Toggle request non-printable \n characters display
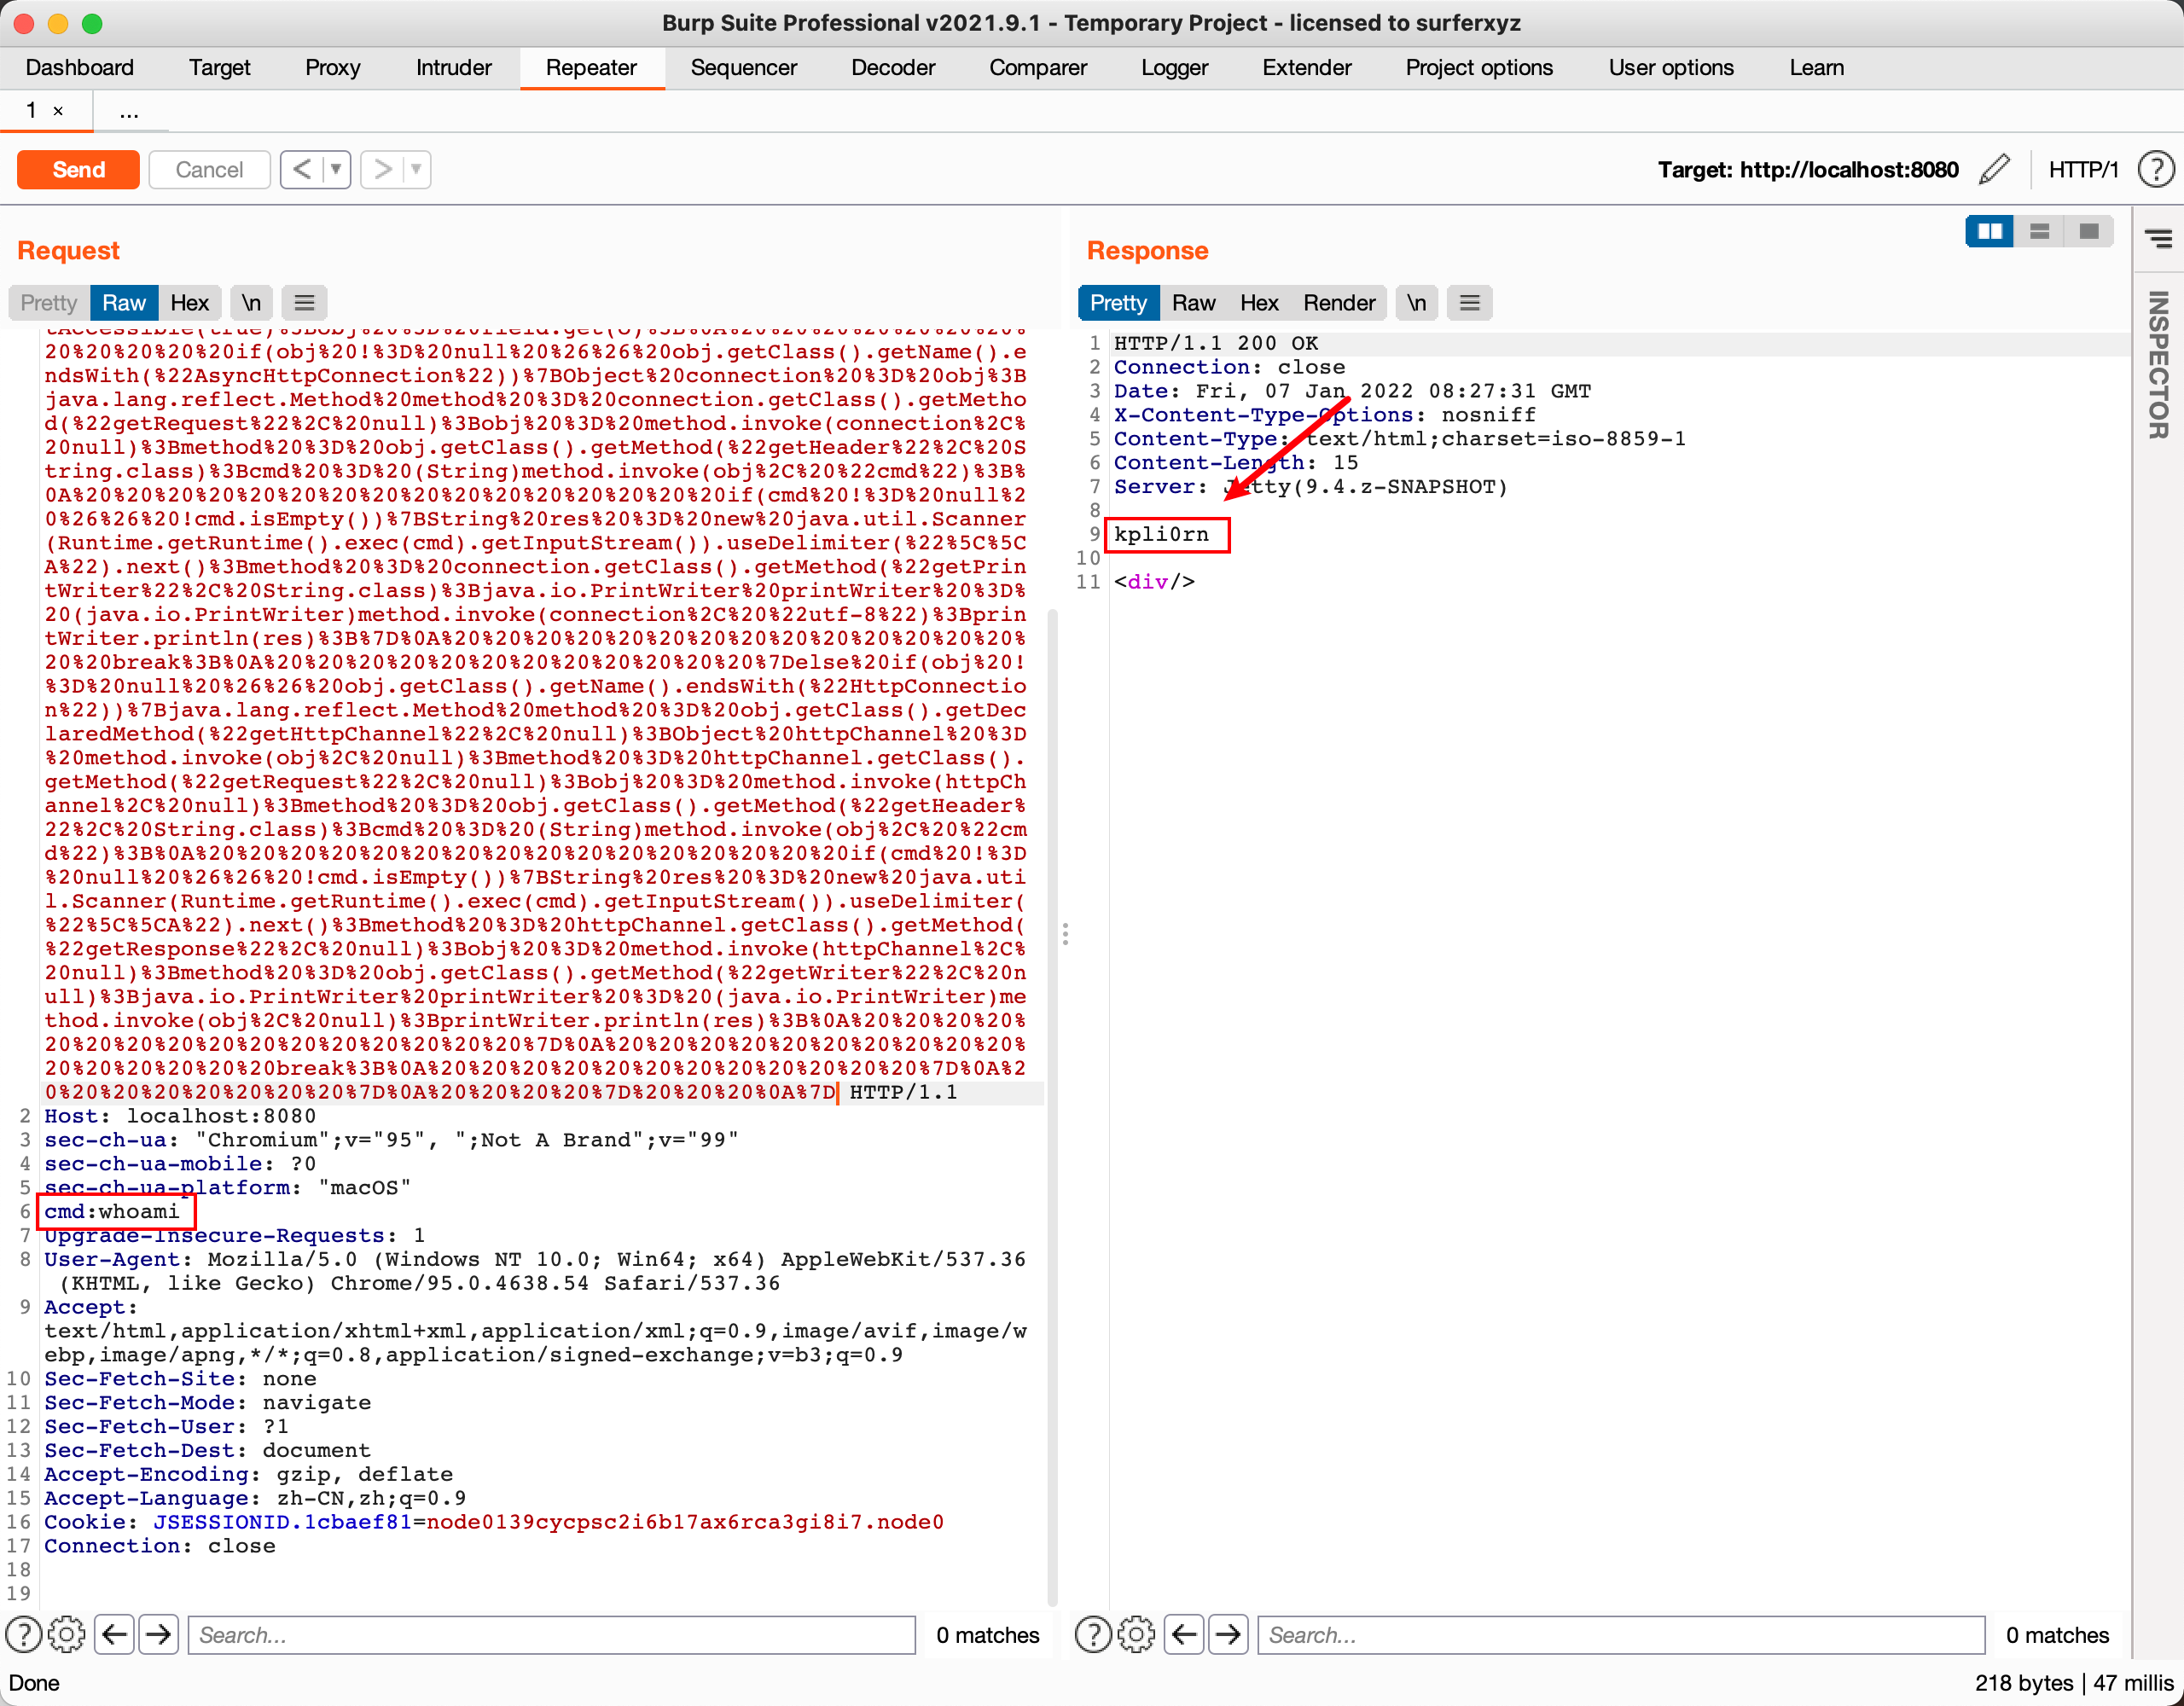Viewport: 2184px width, 1706px height. point(251,303)
